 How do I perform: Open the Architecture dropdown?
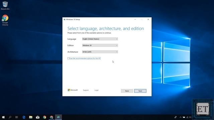[x=100, y=52]
